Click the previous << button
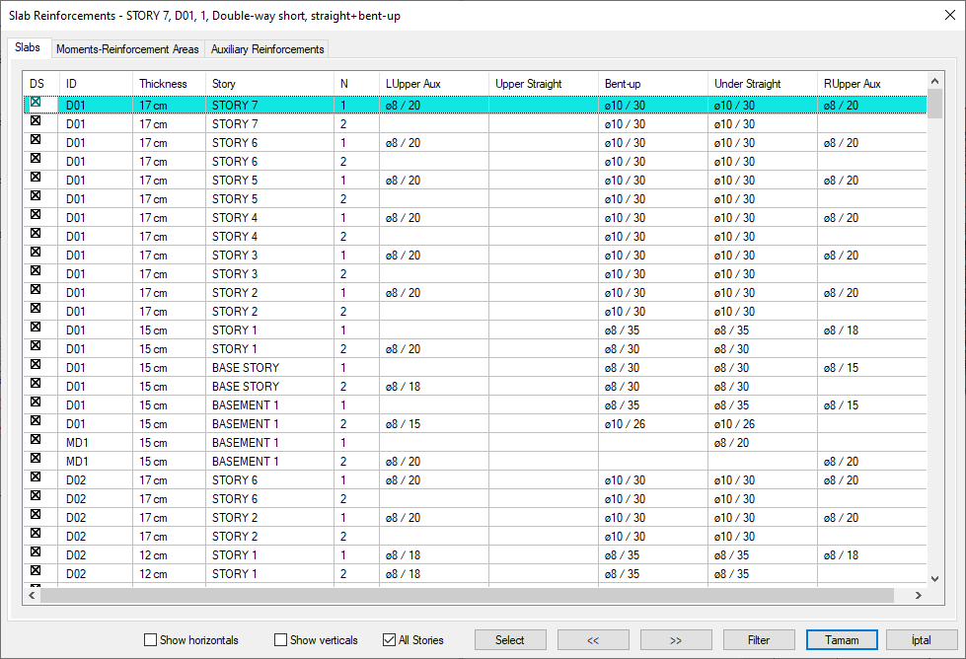 593,640
